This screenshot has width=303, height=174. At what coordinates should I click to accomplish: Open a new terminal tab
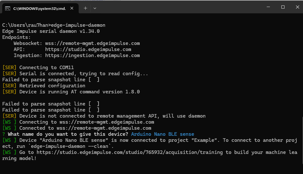click(85, 8)
